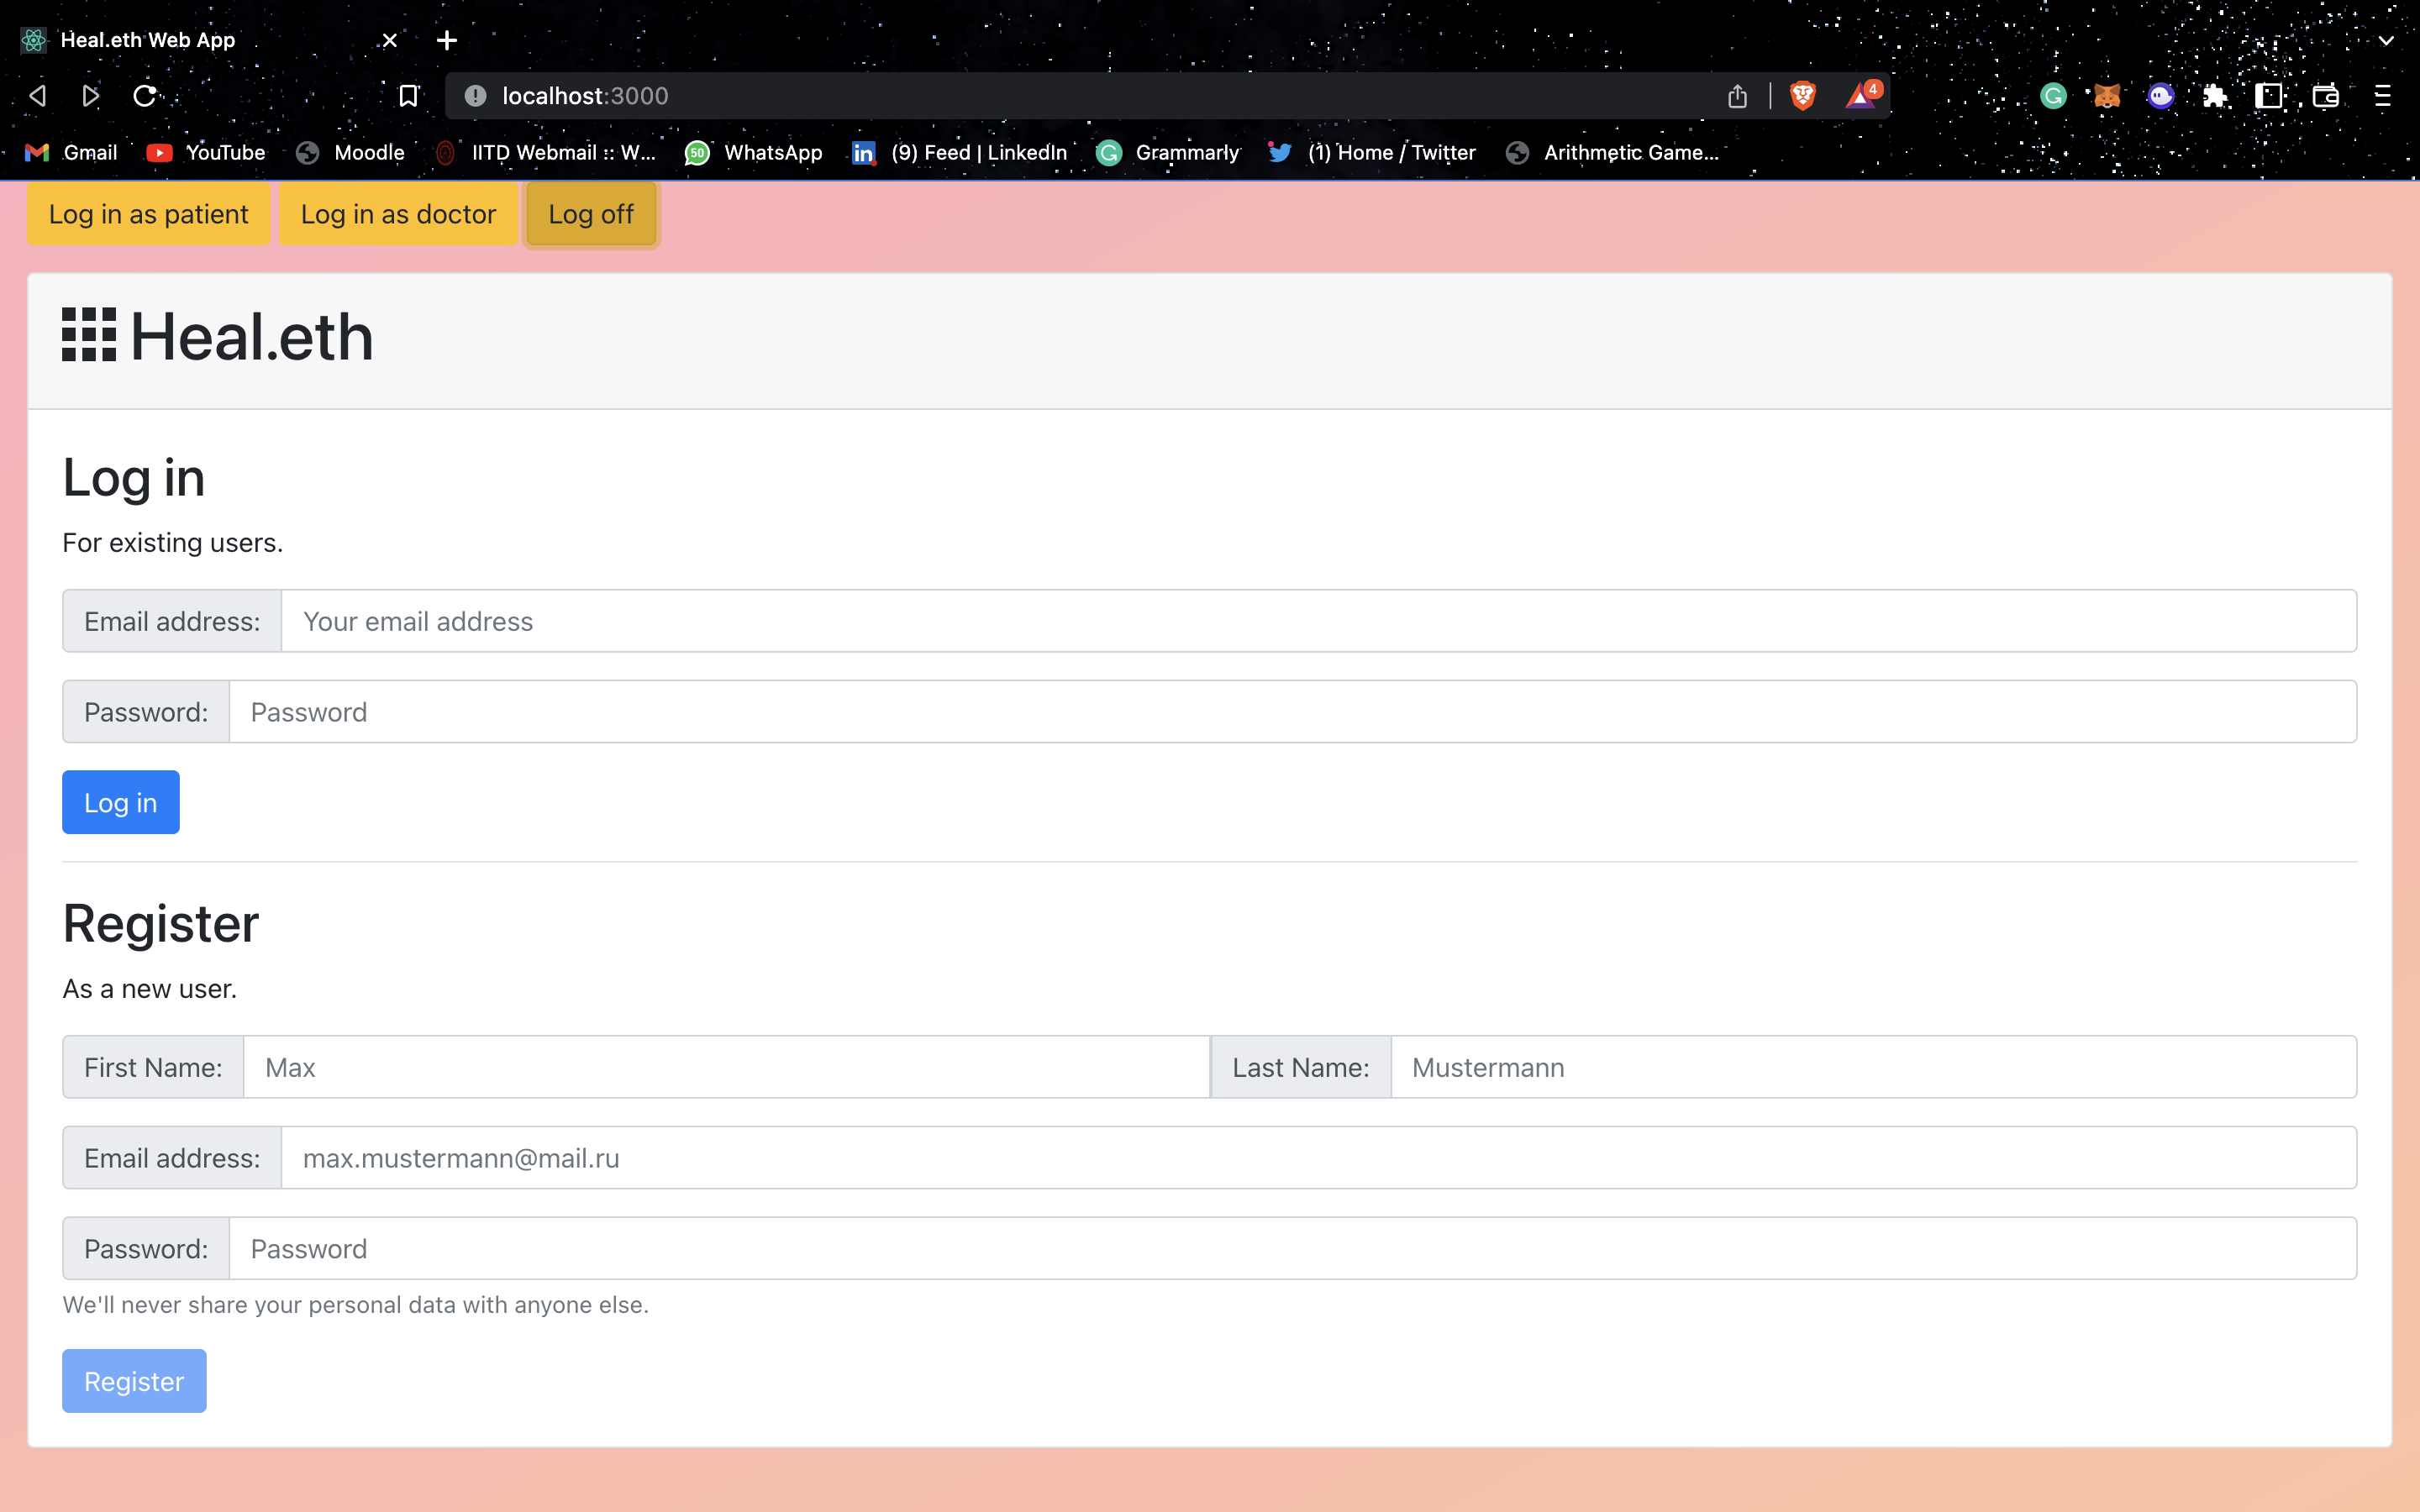Focus the login Password field

[1293, 712]
